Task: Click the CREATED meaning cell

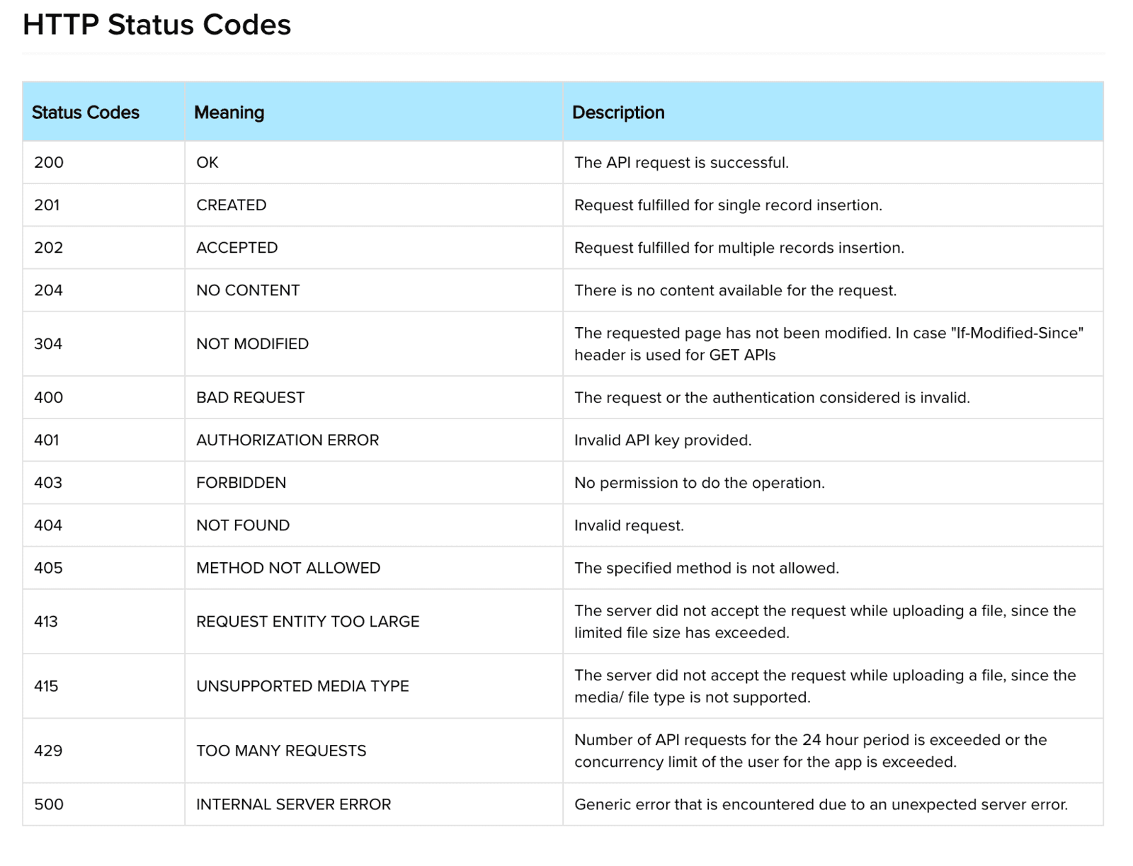Action: [232, 205]
